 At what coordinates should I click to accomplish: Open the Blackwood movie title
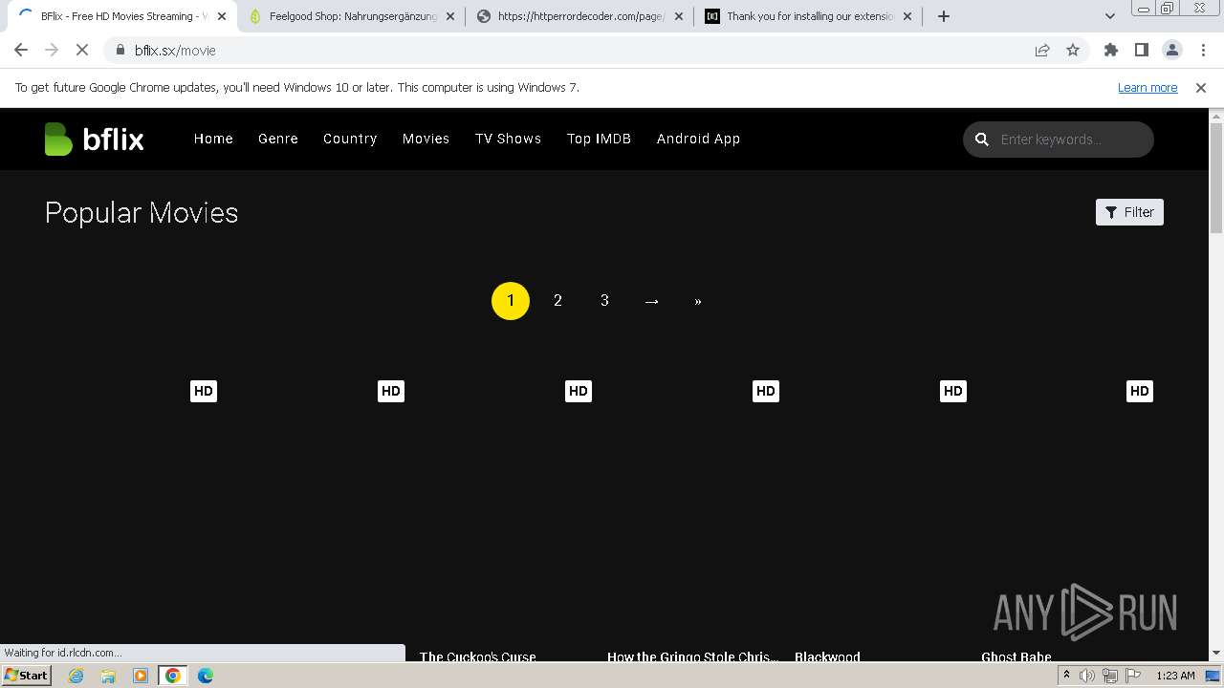[x=827, y=656]
